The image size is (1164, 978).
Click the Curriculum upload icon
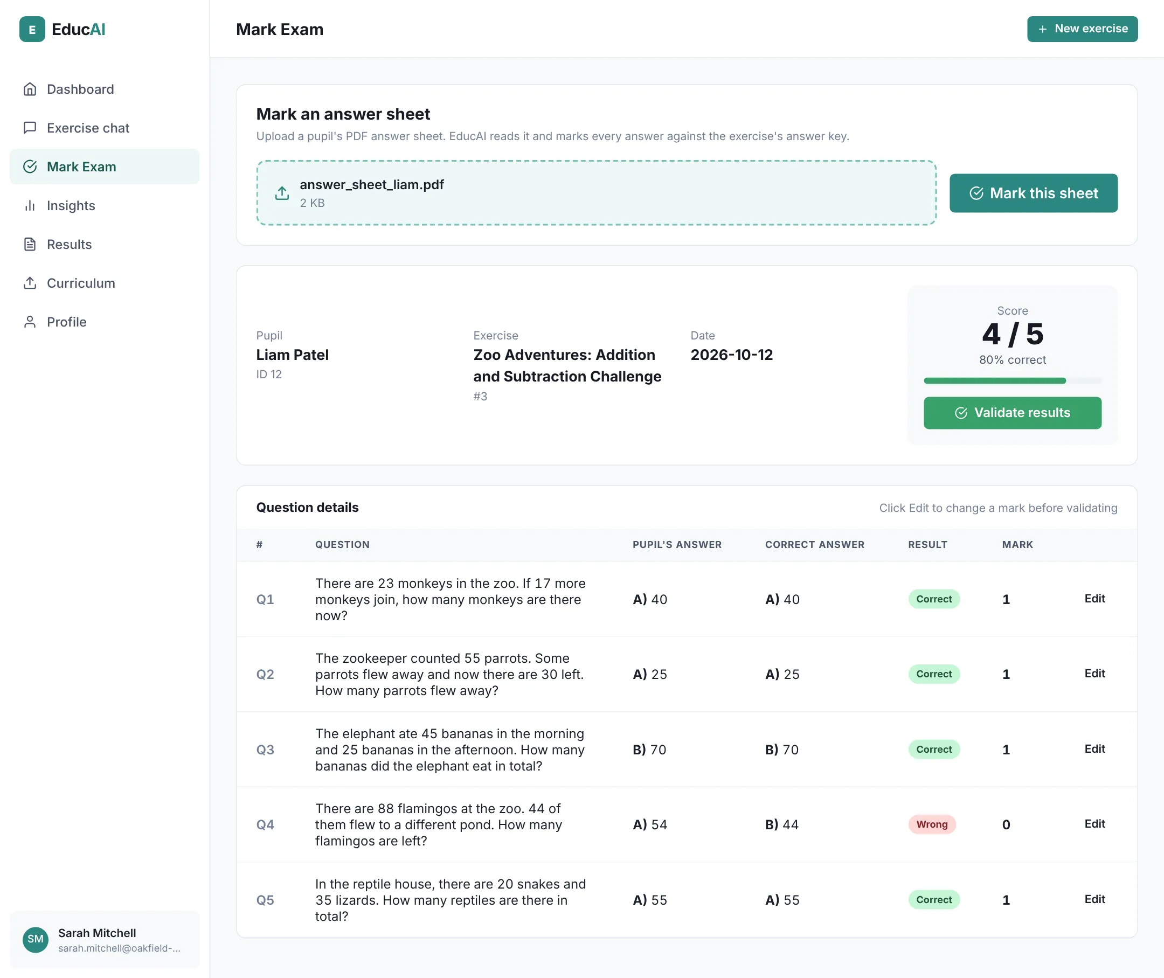[x=30, y=283]
